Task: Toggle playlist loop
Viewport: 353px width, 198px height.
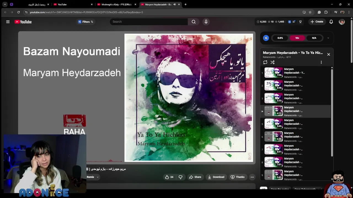Action: (x=265, y=62)
